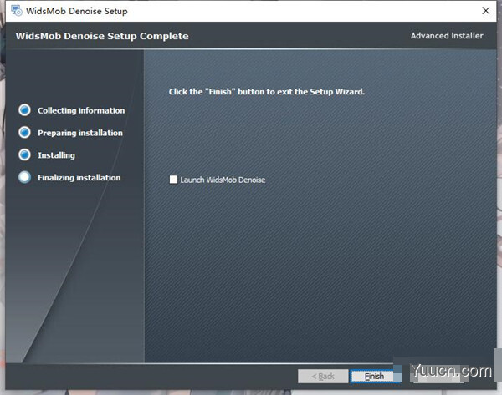
Task: Click the "WidsMob Denoise Setup Complete" heading
Action: coord(102,36)
